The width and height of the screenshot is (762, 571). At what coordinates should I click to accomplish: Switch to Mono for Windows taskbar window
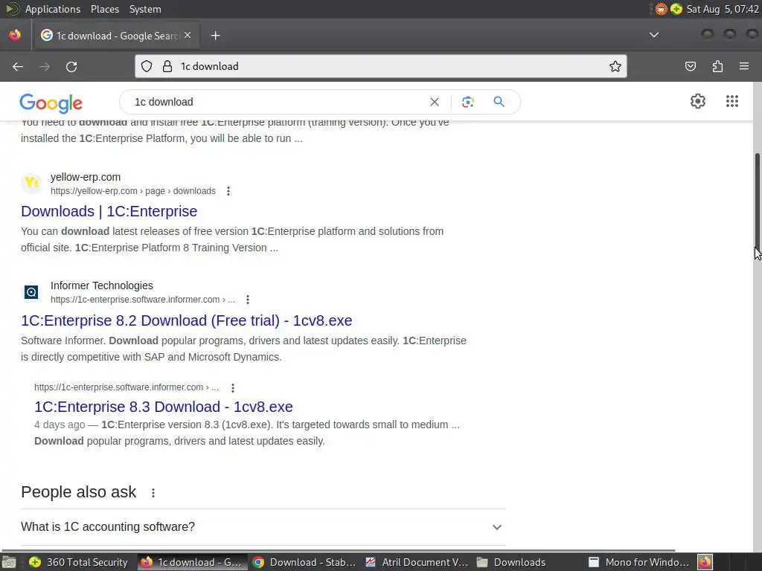point(639,562)
